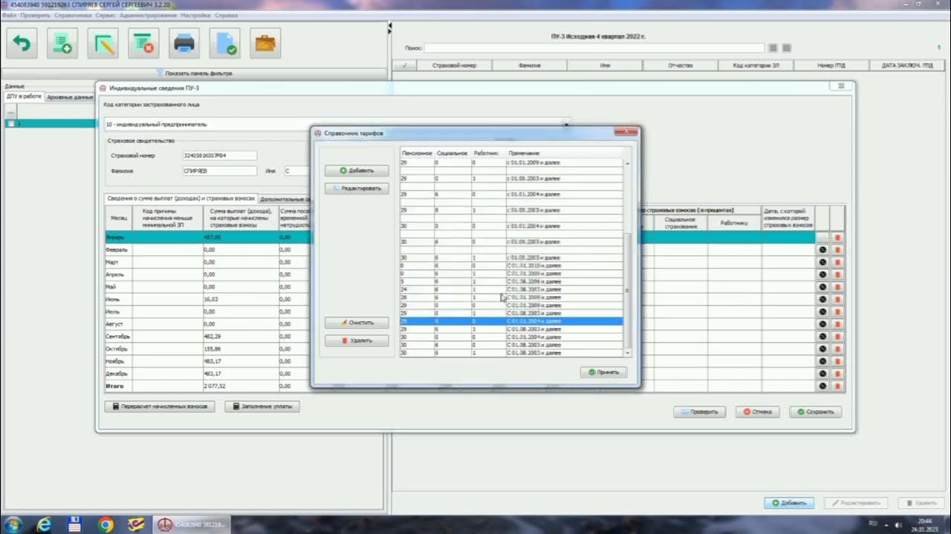The image size is (951, 534).
Task: Delete tariff in the Август row
Action: 837,324
